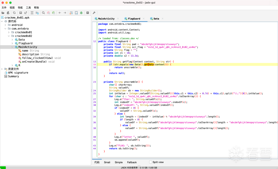
Task: Switch to the Fallback view tab
Action: point(132,162)
